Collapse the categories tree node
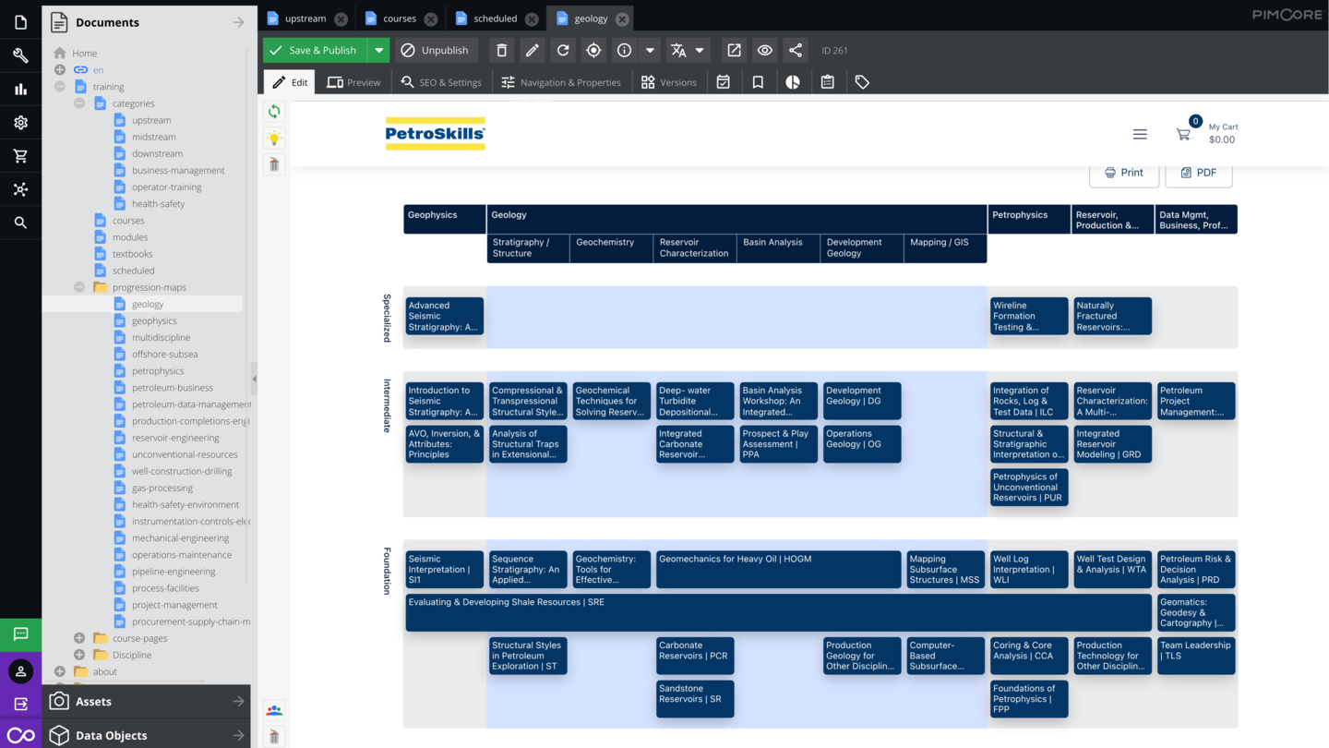Image resolution: width=1329 pixels, height=748 pixels. pos(79,103)
